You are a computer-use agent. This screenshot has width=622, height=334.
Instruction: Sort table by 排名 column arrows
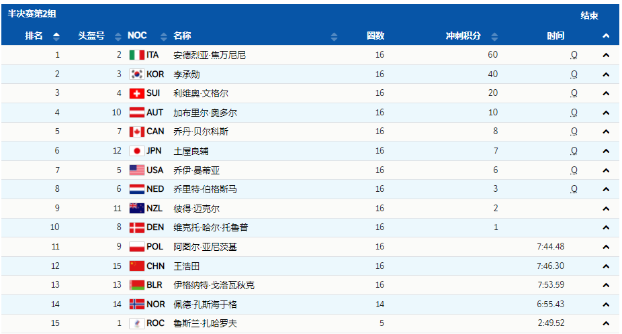pyautogui.click(x=56, y=36)
